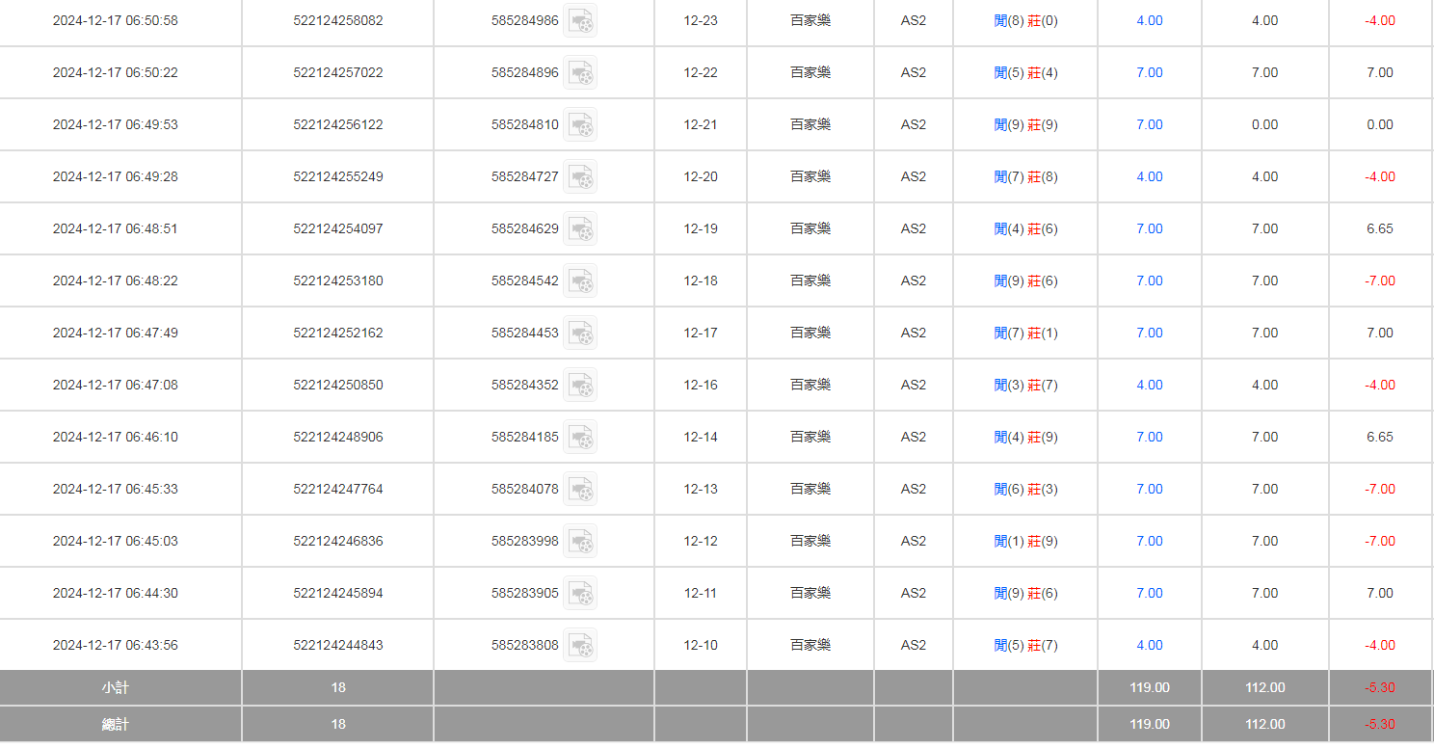Watch replay for round 585284352
The height and width of the screenshot is (748, 1434).
580,385
